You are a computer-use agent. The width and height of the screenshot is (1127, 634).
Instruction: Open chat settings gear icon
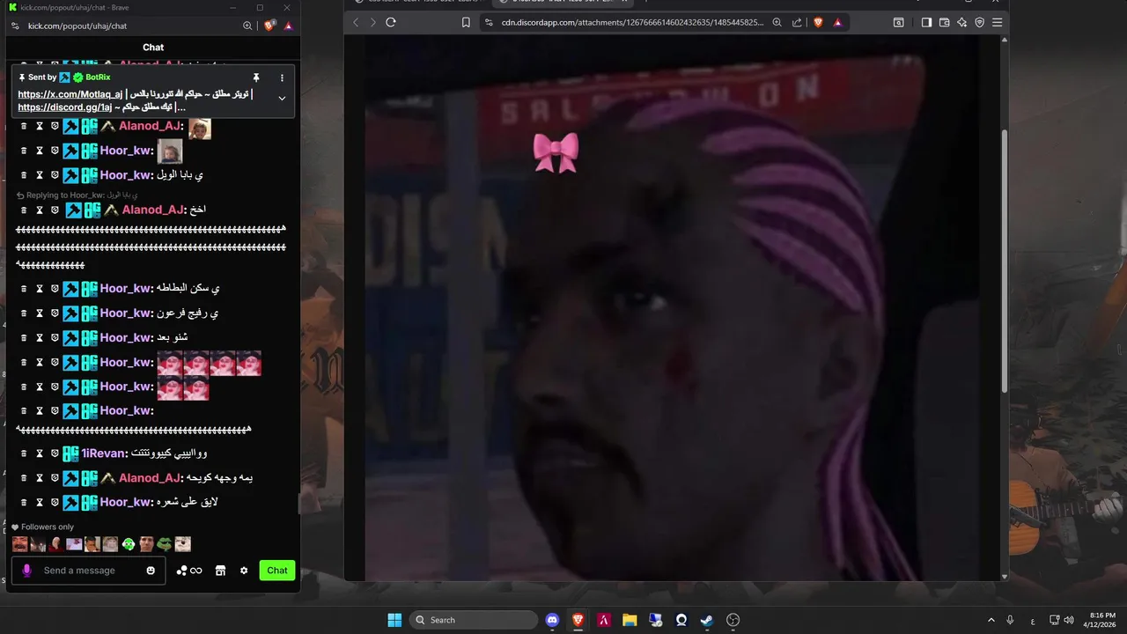244,571
